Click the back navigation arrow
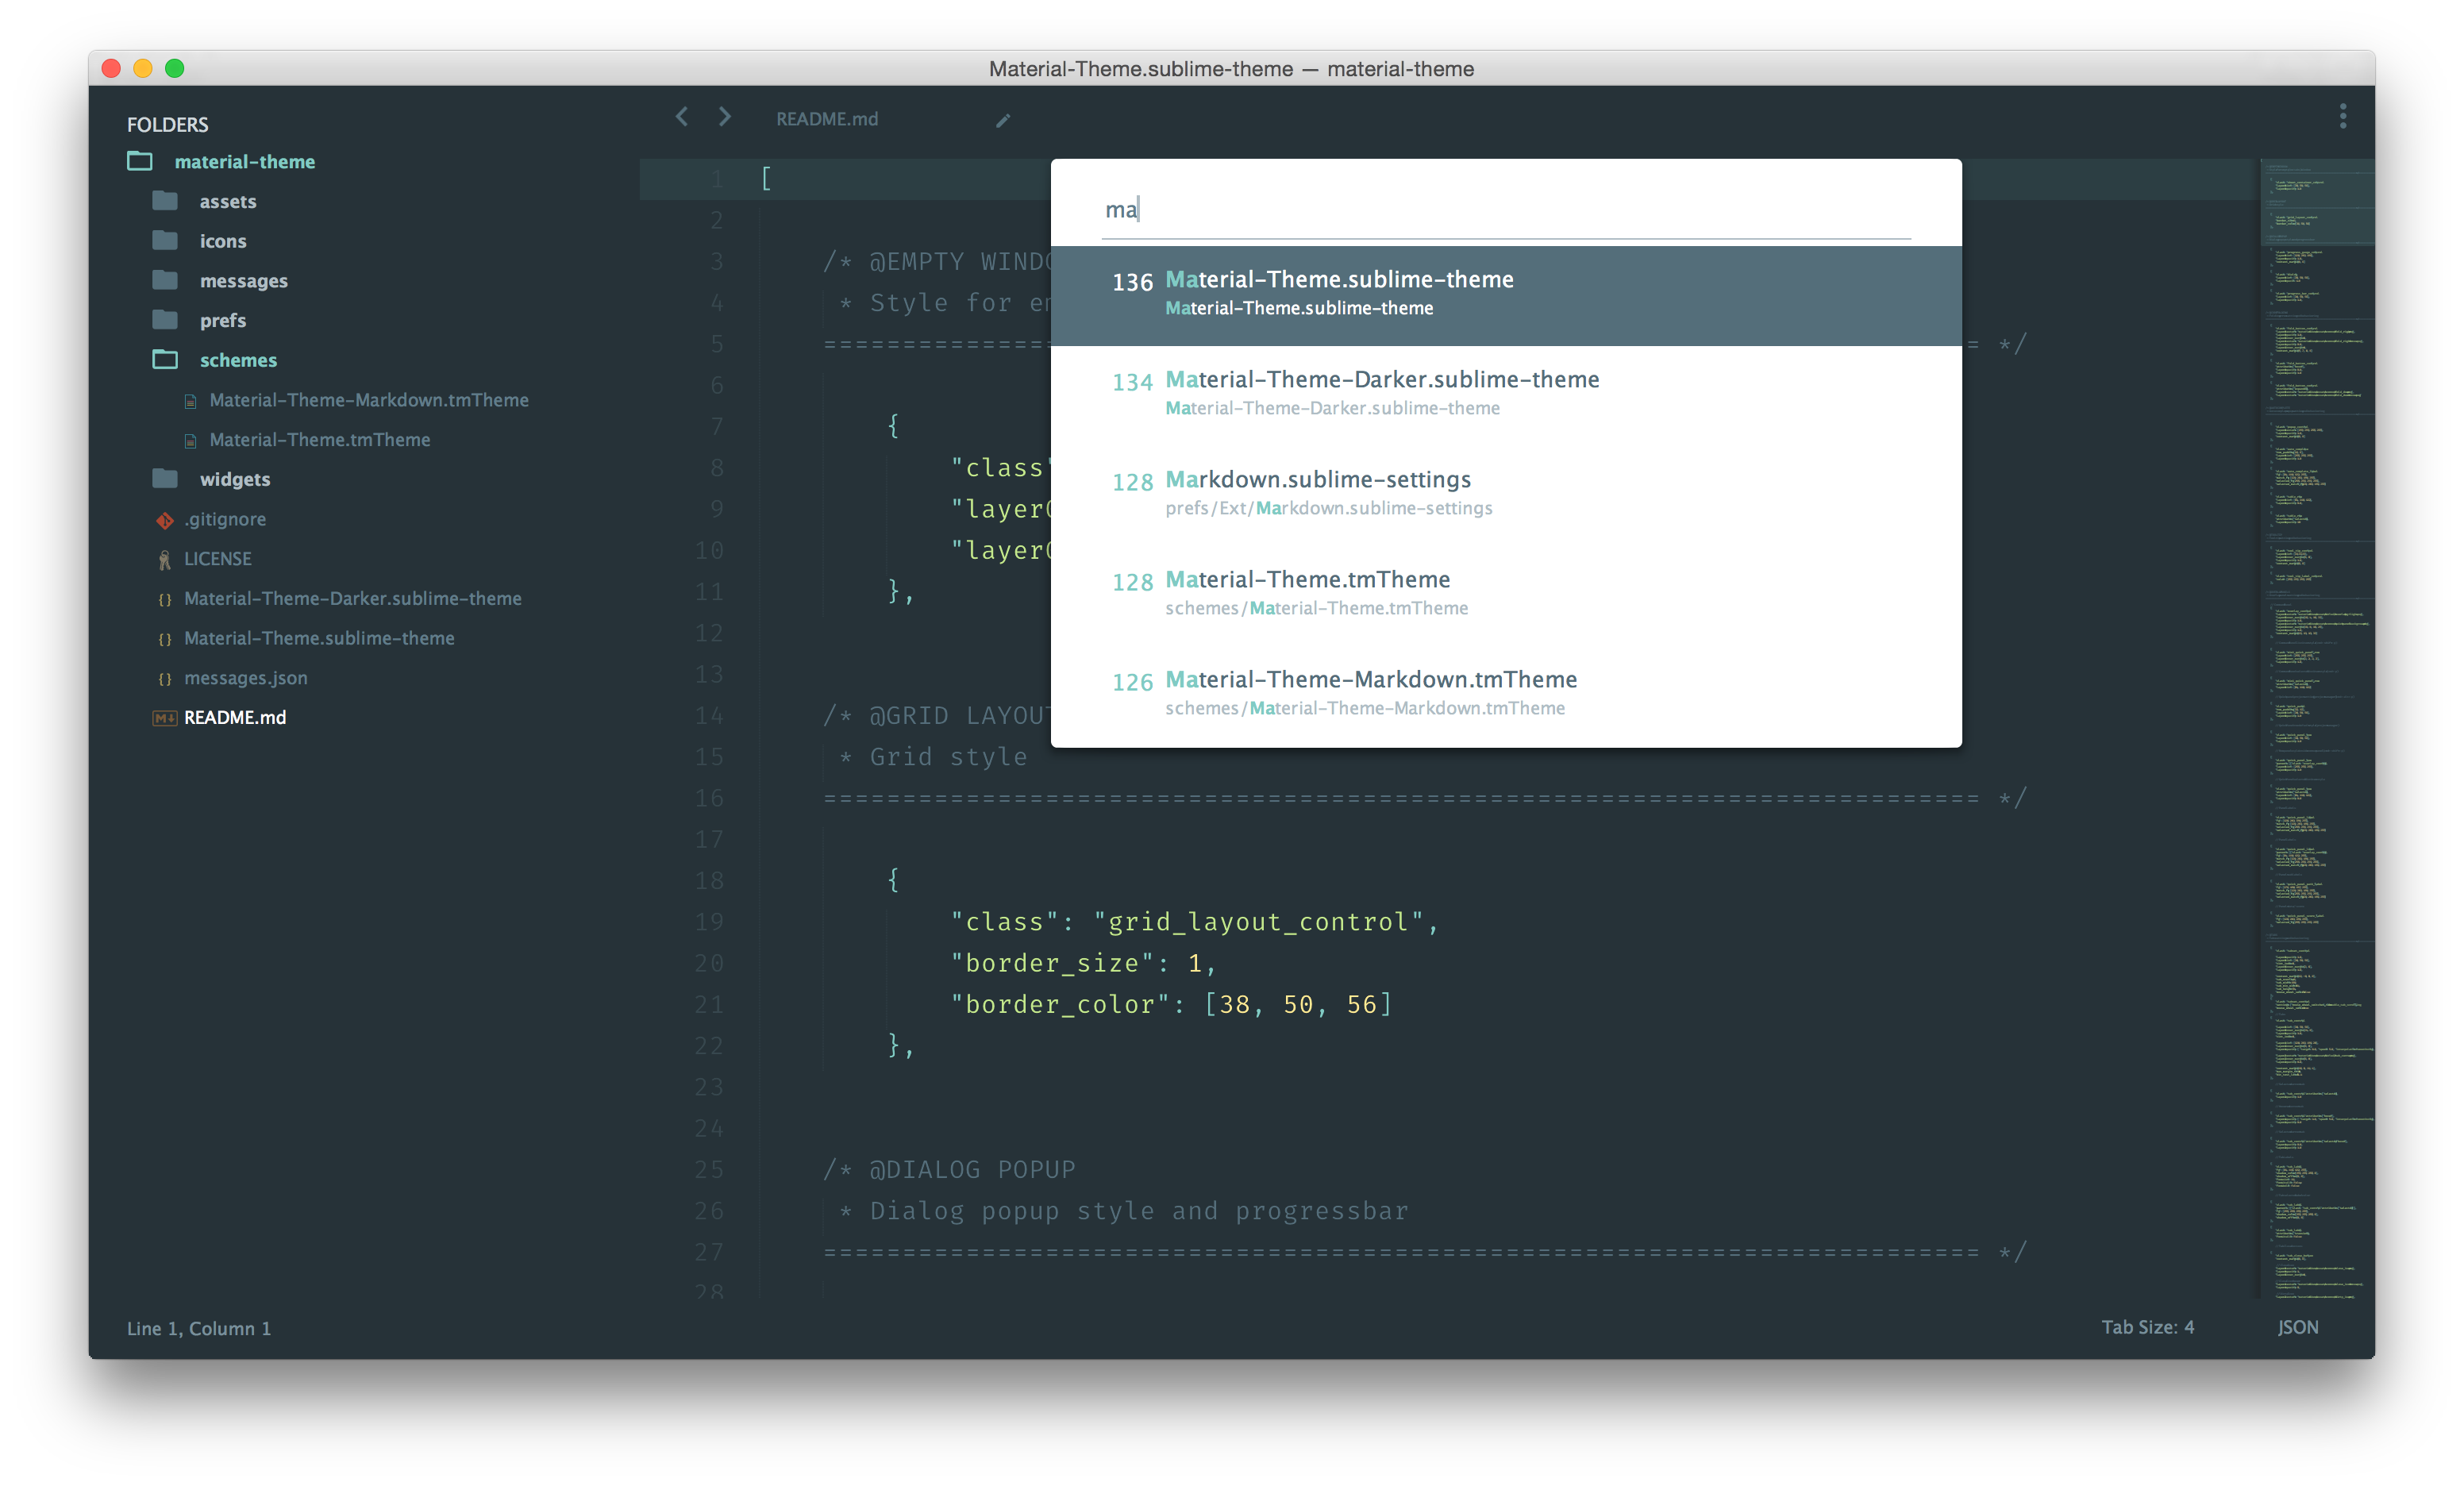 coord(682,117)
